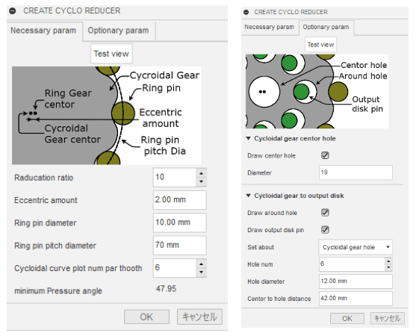This screenshot has width=416, height=336.
Task: Switch to Necessary param tab in right dialog
Action: [270, 27]
